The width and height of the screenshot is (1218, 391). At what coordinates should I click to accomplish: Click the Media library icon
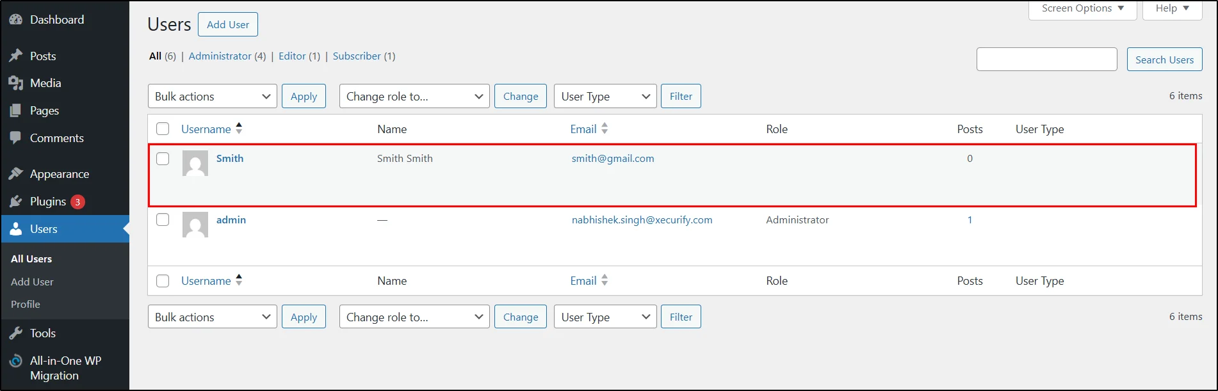click(16, 83)
